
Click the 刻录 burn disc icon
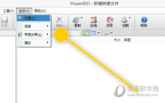click(x=110, y=20)
